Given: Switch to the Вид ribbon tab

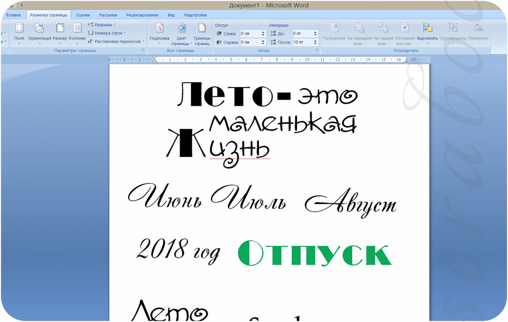Looking at the screenshot, I should [171, 15].
